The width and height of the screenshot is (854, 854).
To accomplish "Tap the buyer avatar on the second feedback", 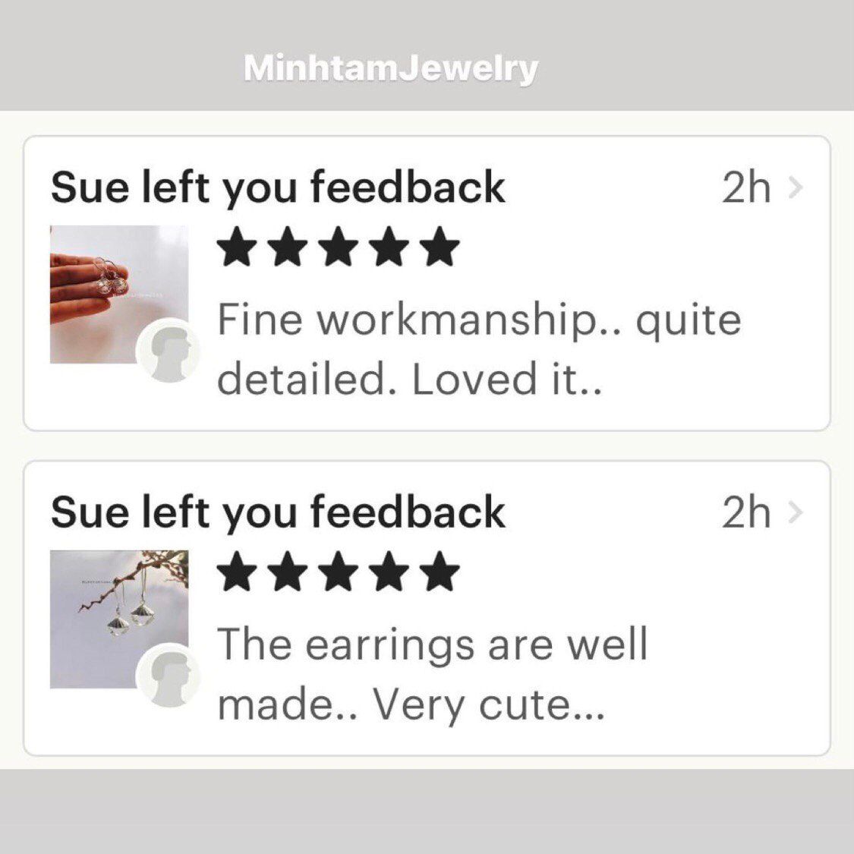I will click(x=168, y=676).
